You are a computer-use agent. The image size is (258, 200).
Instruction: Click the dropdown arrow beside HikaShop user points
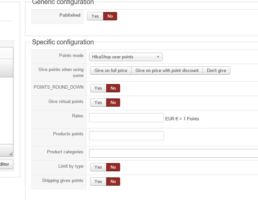coord(158,57)
